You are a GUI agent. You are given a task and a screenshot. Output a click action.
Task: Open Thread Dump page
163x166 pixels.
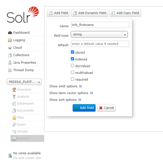(25, 70)
